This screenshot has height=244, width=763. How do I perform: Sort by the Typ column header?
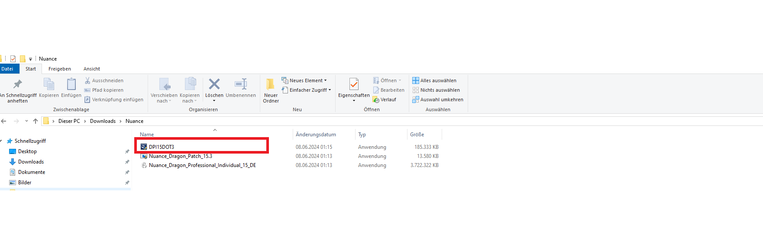(x=362, y=135)
